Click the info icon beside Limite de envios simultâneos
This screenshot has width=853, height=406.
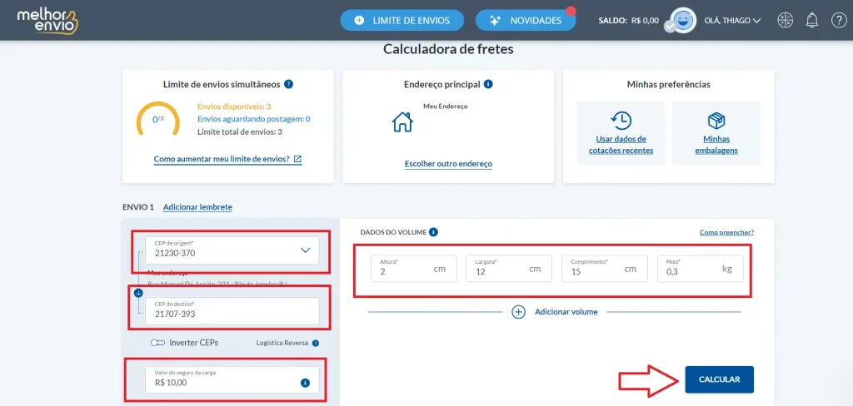[x=289, y=84]
